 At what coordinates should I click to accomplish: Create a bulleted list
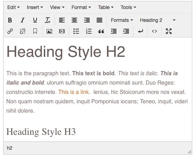pos(76,31)
